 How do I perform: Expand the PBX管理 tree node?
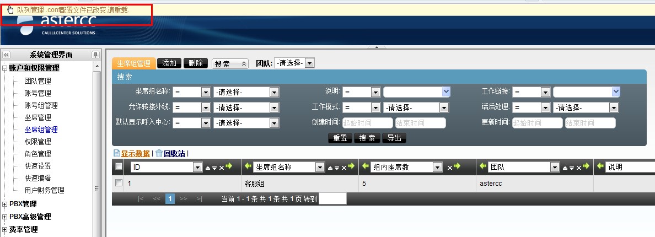click(x=5, y=204)
